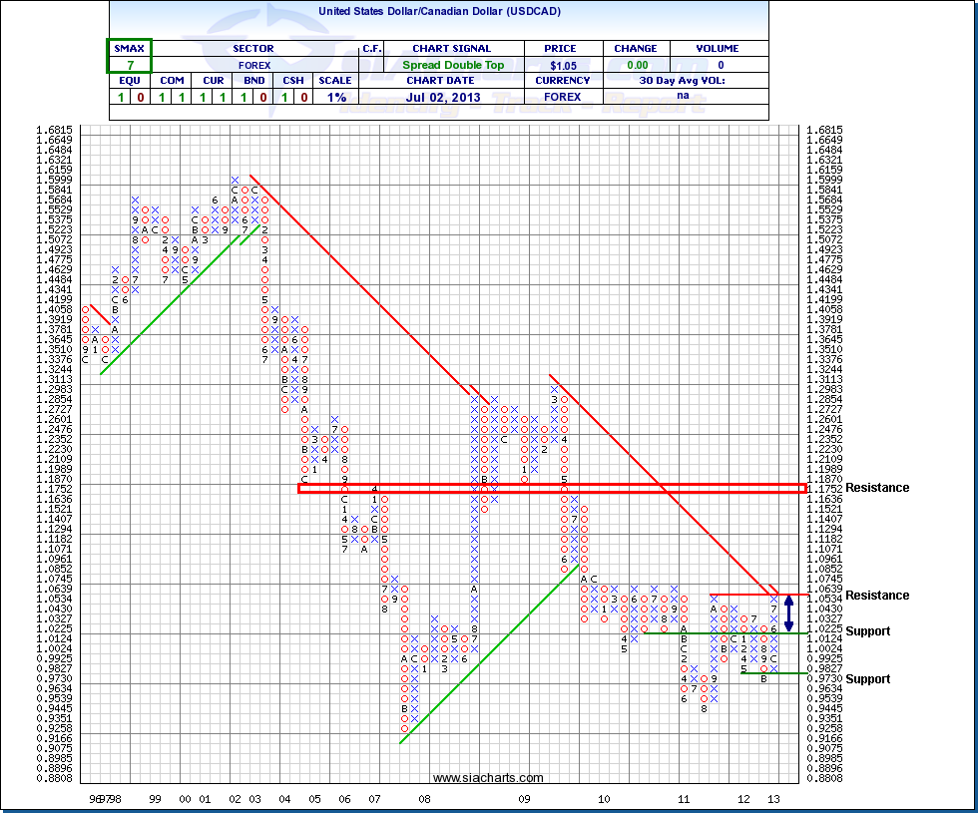Click the upper Resistance label at 1.1752

pos(877,488)
